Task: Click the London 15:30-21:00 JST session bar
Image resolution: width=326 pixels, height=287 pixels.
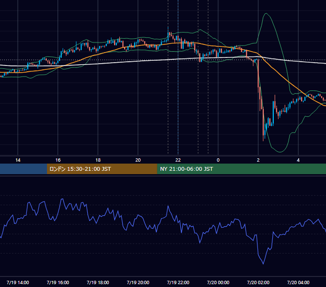Action: click(x=102, y=169)
